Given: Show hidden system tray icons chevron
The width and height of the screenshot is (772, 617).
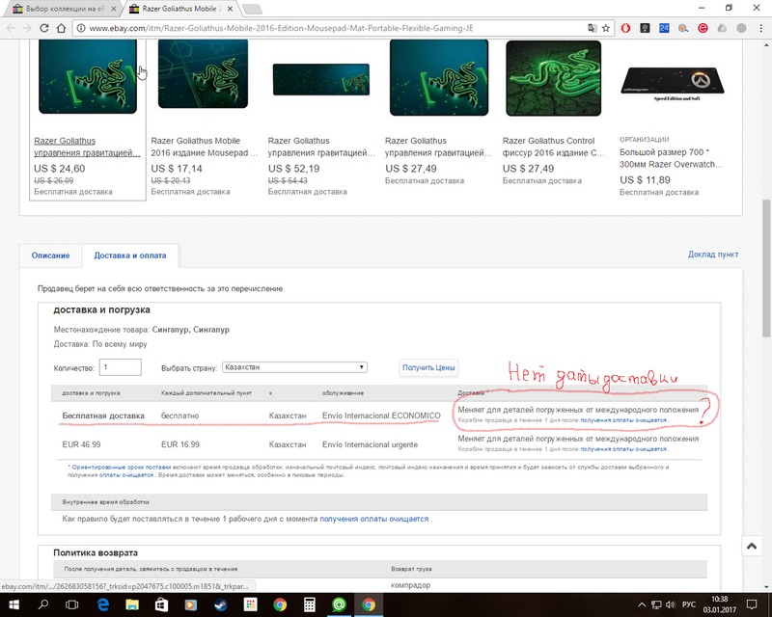Looking at the screenshot, I should [642, 604].
